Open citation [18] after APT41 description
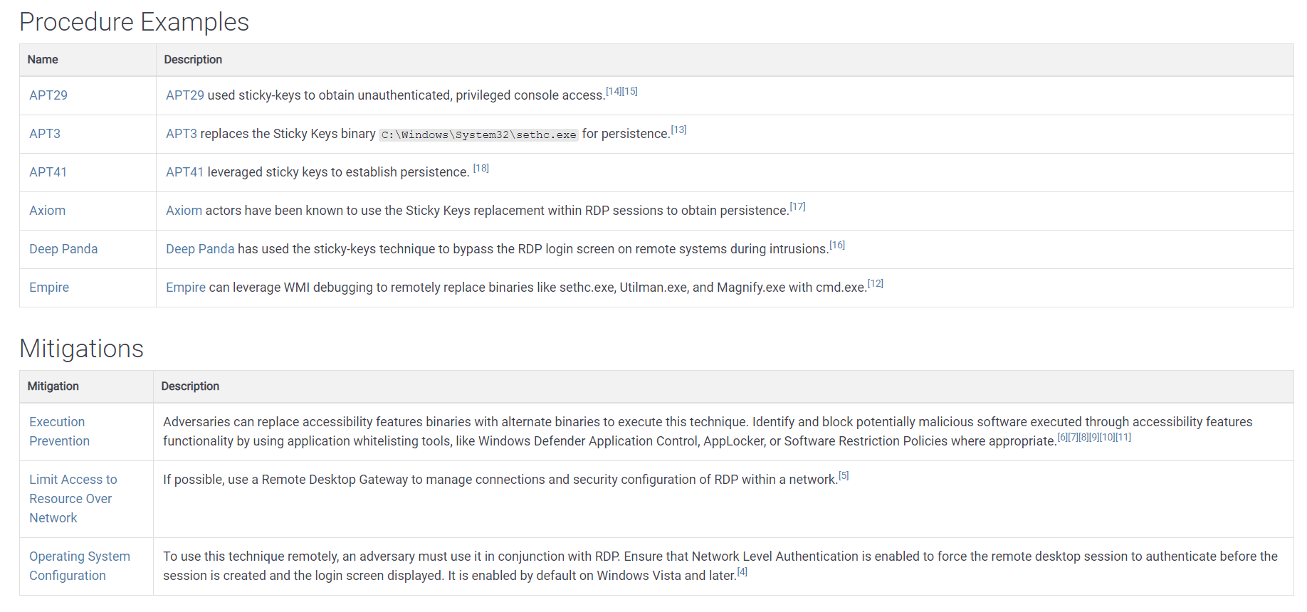1307x612 pixels. coord(481,169)
